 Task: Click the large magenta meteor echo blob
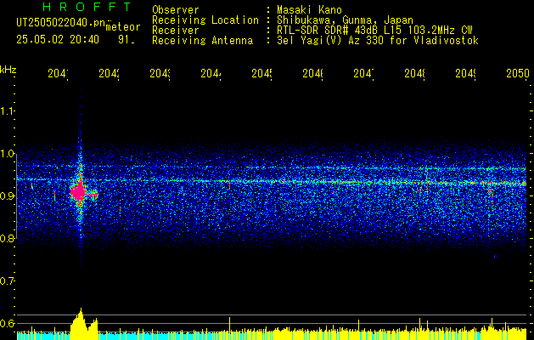click(x=79, y=192)
